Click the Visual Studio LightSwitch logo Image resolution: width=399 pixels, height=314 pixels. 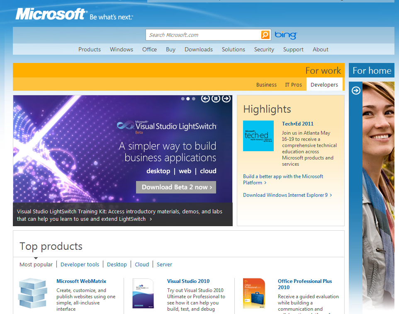167,126
